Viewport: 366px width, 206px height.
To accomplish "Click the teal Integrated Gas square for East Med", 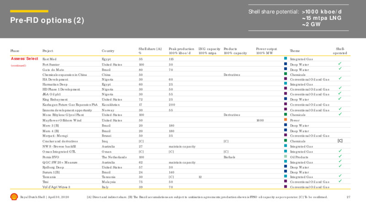I will [285, 59].
